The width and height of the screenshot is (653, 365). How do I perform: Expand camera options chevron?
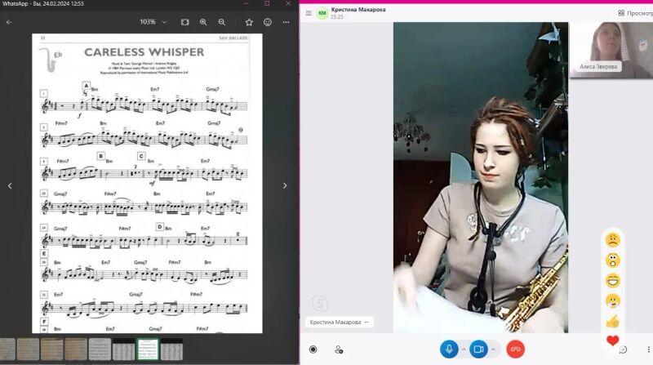493,349
